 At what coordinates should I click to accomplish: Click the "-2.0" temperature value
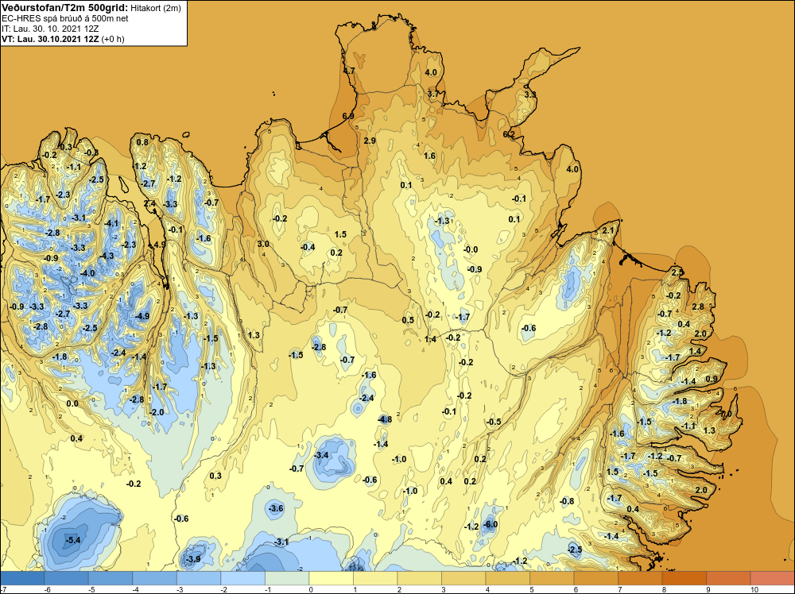pyautogui.click(x=157, y=411)
